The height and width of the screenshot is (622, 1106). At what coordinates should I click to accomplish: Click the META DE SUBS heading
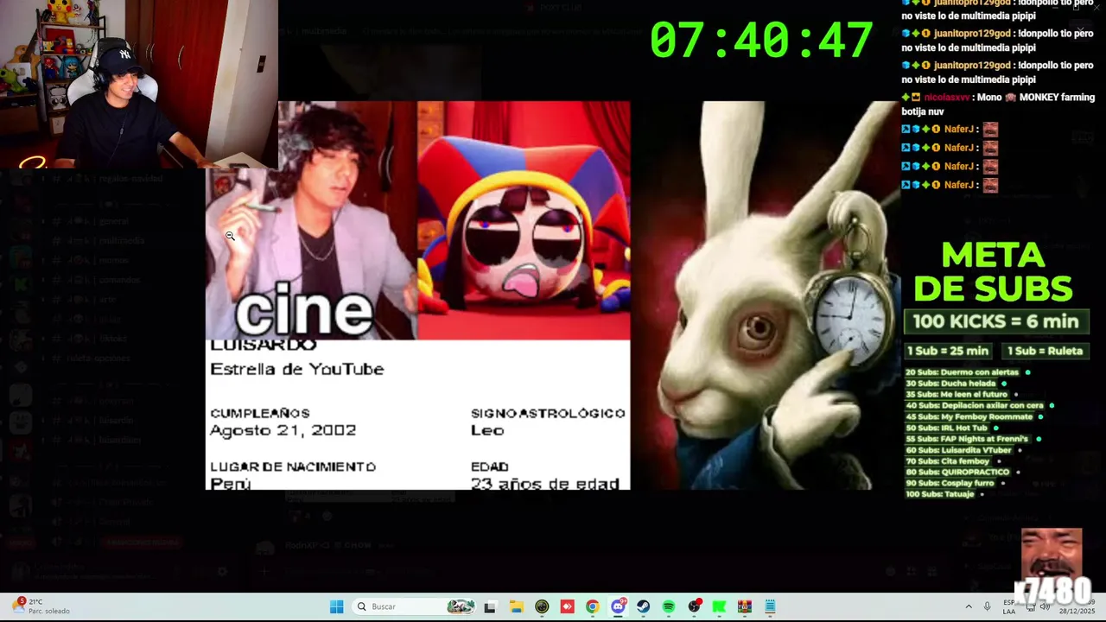[x=993, y=272]
